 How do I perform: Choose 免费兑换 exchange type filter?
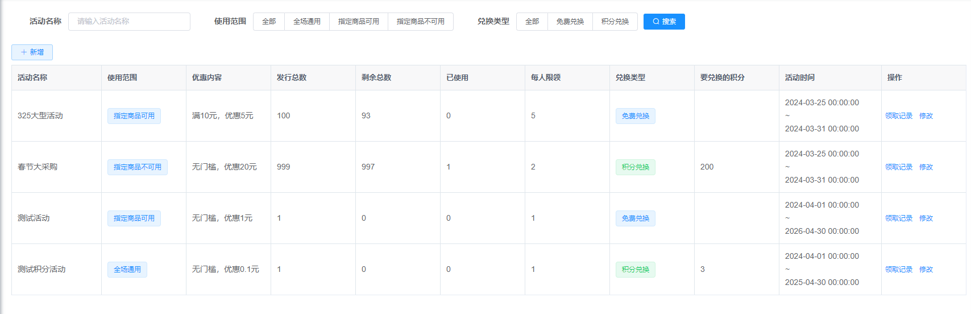570,22
